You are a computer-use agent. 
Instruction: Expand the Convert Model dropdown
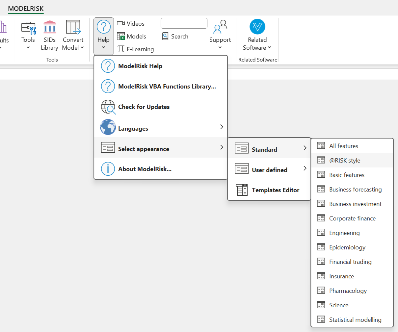click(x=73, y=34)
